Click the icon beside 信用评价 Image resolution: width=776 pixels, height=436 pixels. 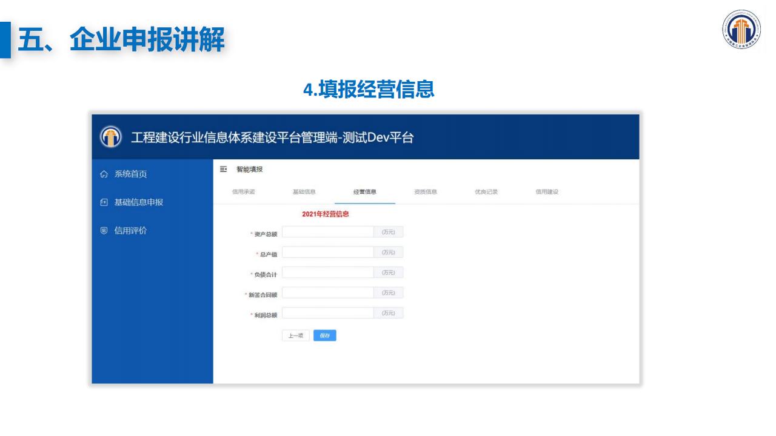tap(104, 231)
